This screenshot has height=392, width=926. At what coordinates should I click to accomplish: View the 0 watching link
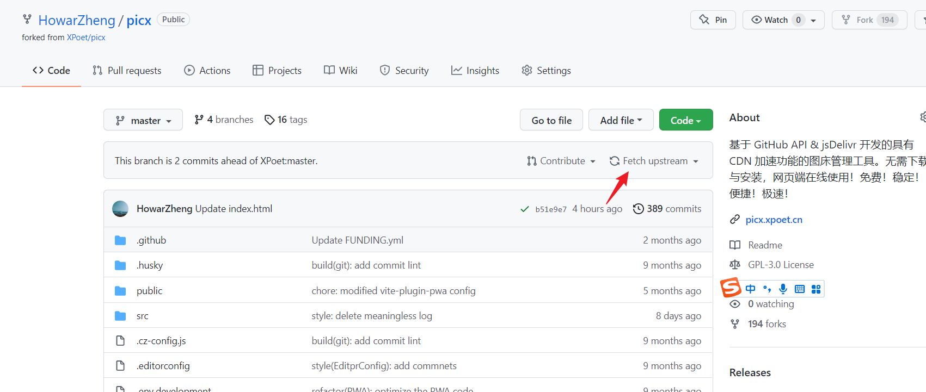coord(771,304)
